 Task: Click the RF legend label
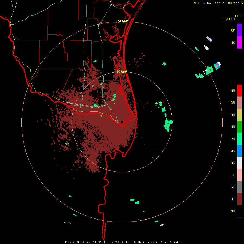pos(233,30)
